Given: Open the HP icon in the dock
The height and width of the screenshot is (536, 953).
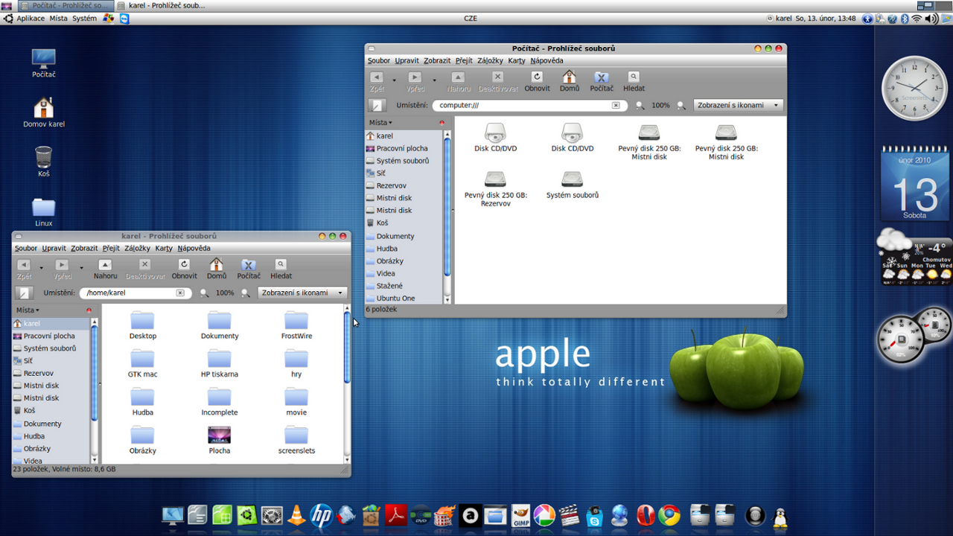Looking at the screenshot, I should click(x=321, y=515).
